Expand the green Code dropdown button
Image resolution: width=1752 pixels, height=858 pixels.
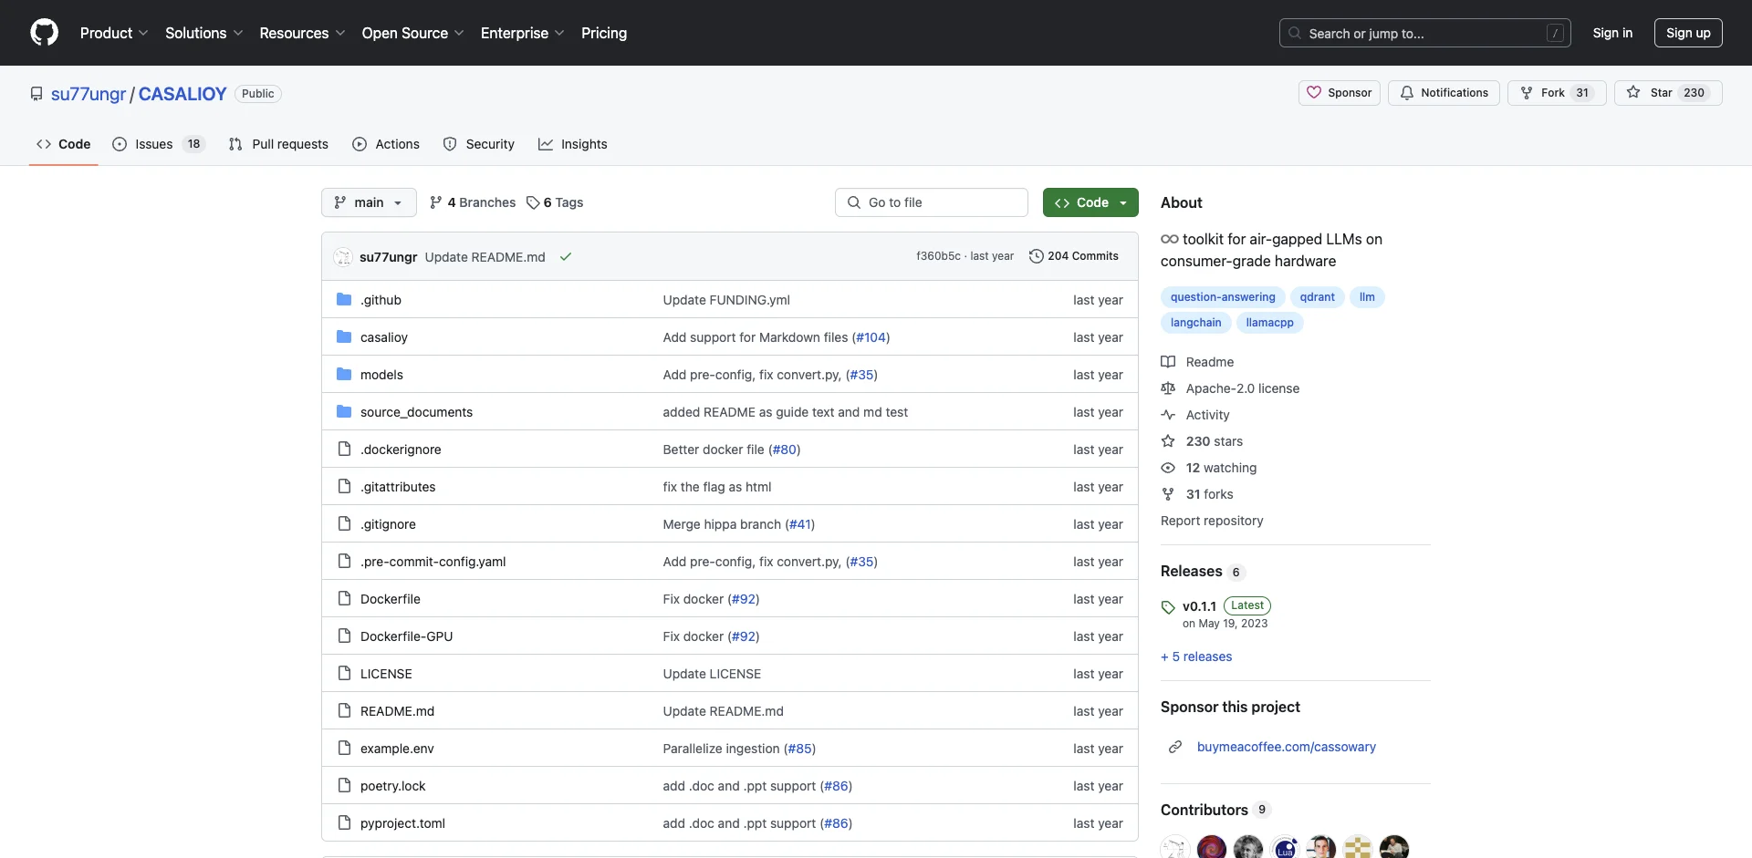(1090, 202)
